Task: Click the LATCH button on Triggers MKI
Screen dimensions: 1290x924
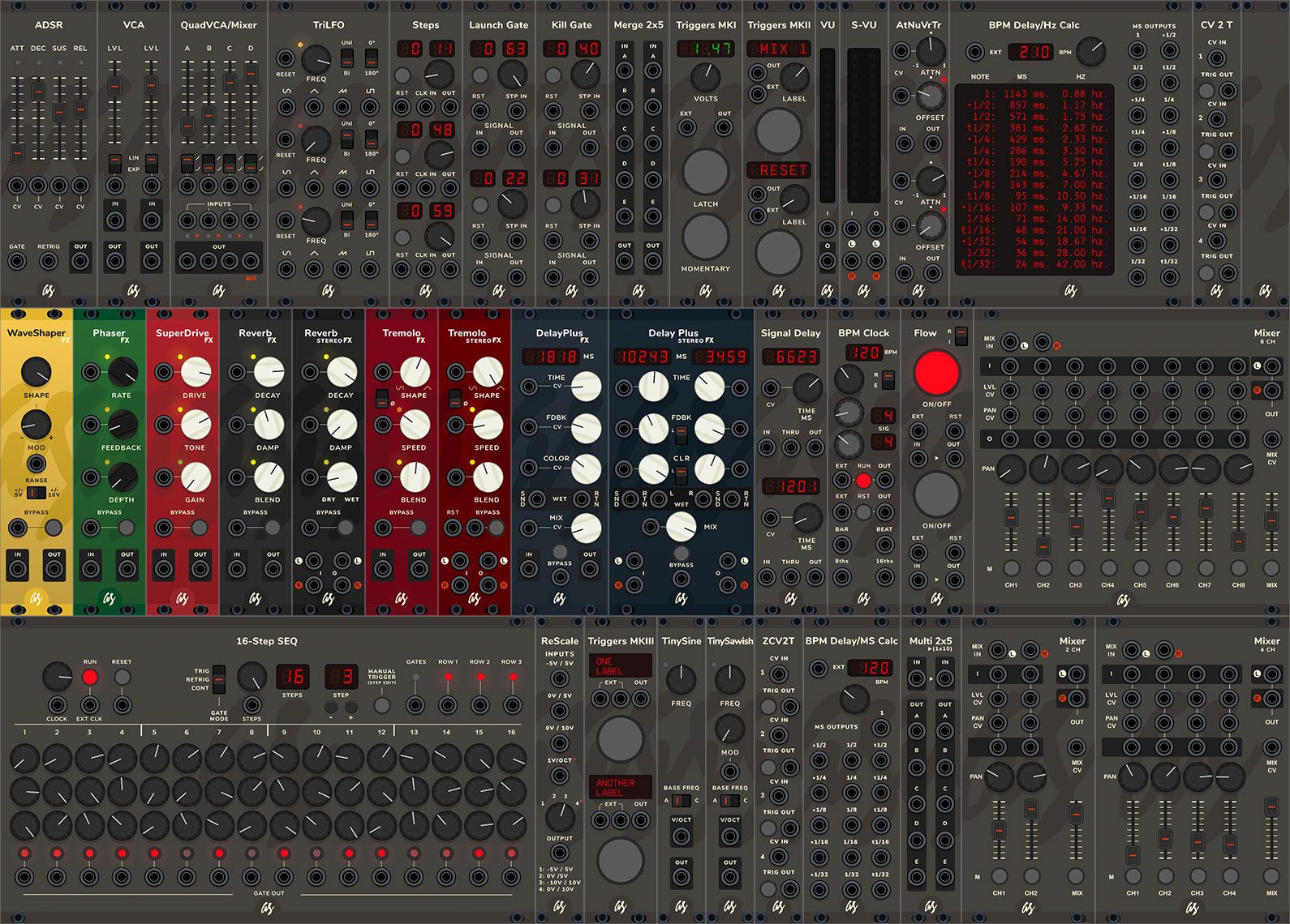Action: point(706,171)
